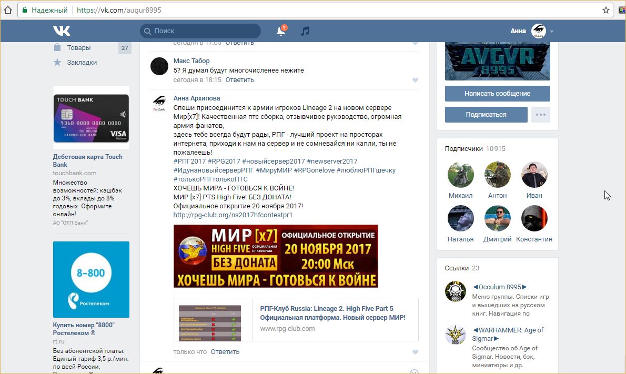
Task: Click Ответить under Анна Архипова's comment
Action: point(225,352)
